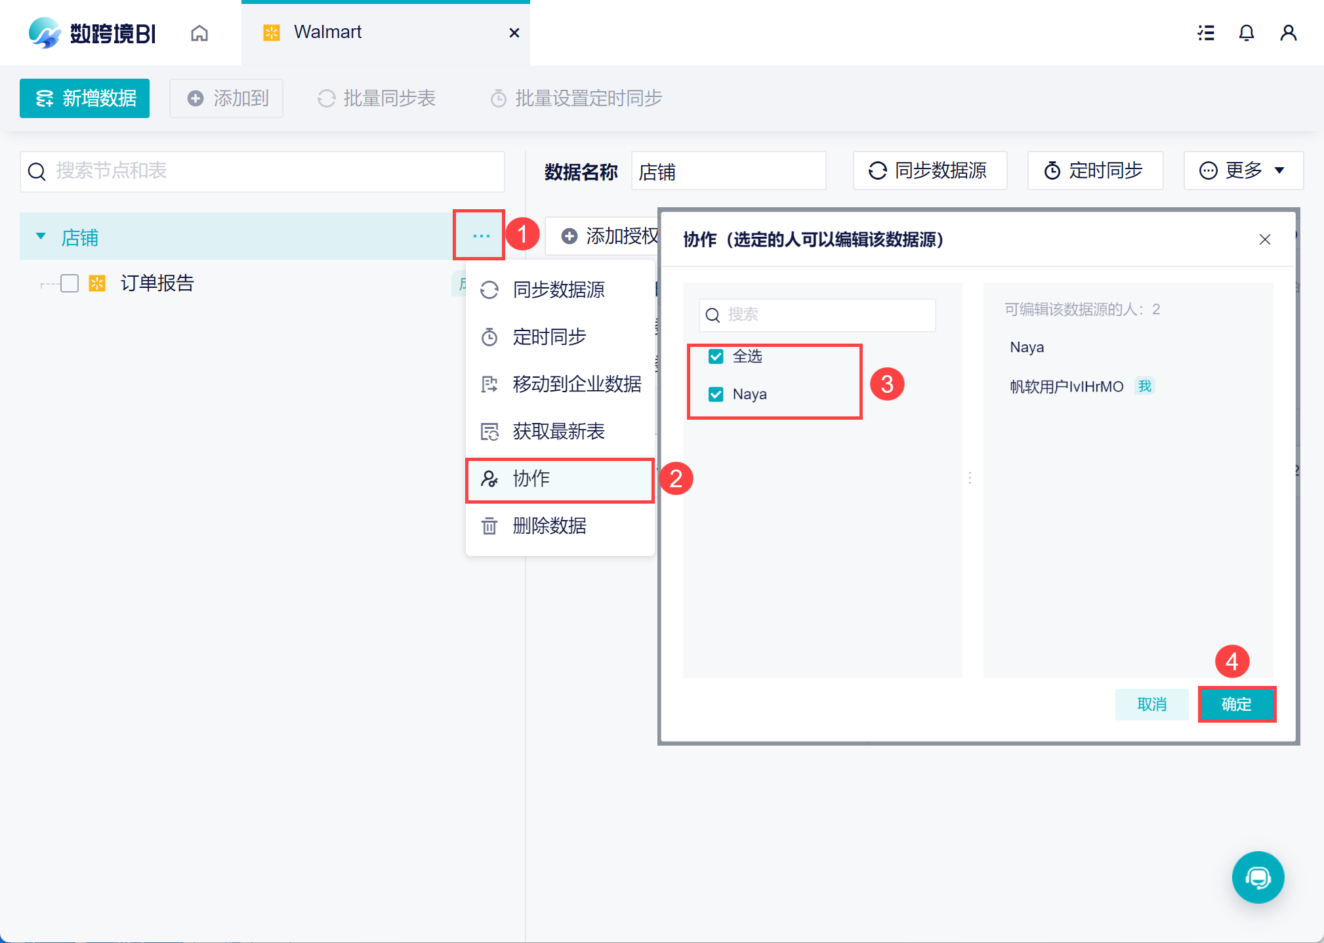Open the customer support chat bubble
Screen dimensions: 1324x943
tap(1257, 877)
